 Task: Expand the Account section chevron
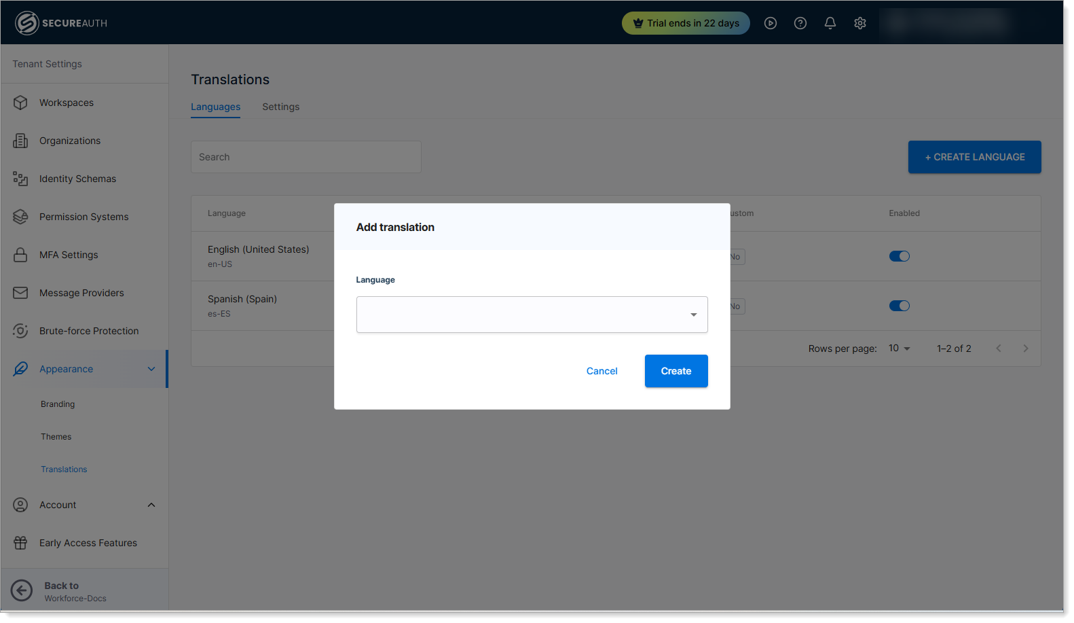pos(151,505)
